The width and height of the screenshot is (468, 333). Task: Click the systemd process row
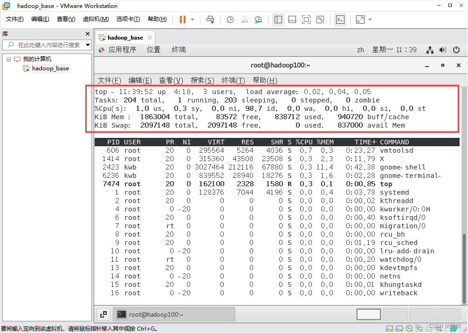pos(277,192)
